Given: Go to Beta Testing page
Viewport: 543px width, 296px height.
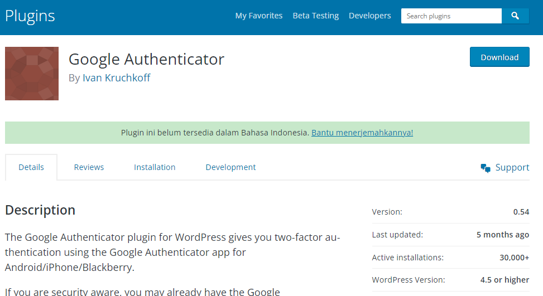Looking at the screenshot, I should [315, 16].
